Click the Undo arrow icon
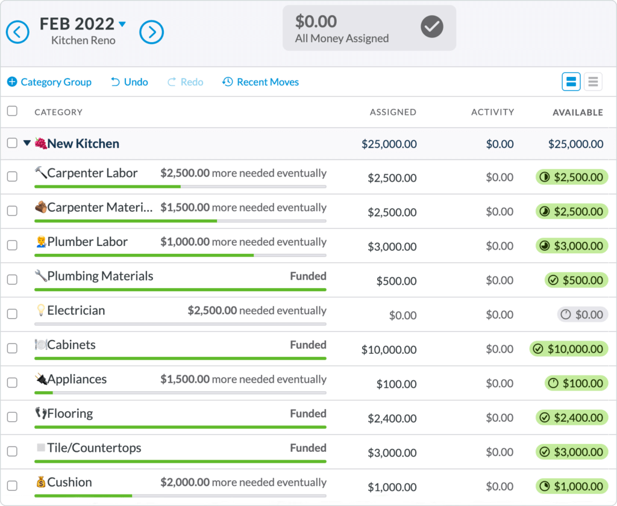The image size is (617, 506). point(115,82)
